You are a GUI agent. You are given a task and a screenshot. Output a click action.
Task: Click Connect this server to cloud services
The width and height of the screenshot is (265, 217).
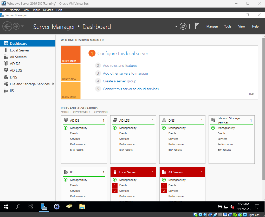point(131,89)
